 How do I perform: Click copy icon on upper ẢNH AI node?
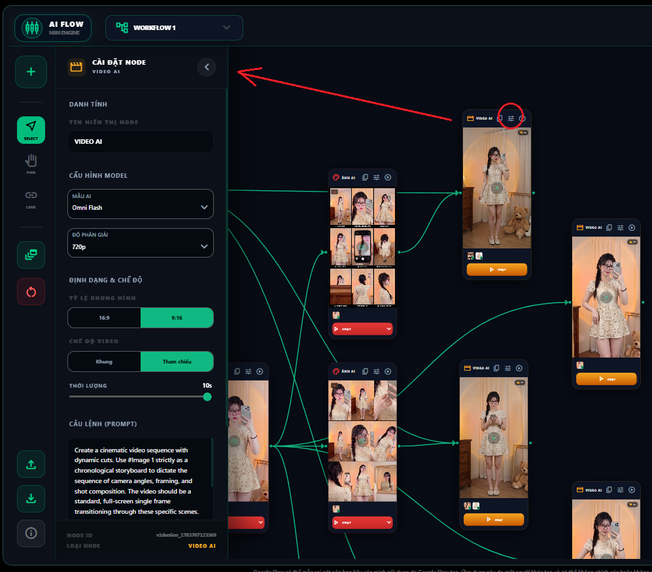pyautogui.click(x=365, y=177)
